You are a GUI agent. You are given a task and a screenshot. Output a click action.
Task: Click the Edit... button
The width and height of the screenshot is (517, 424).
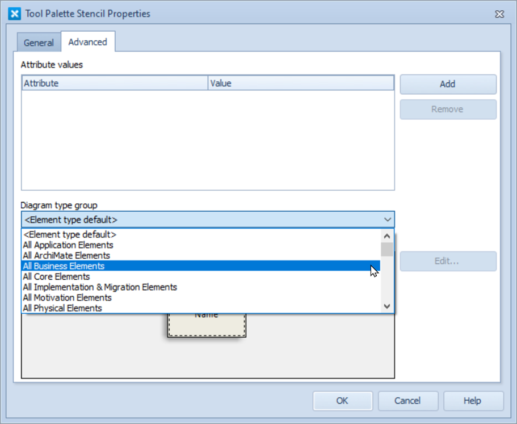(x=448, y=261)
